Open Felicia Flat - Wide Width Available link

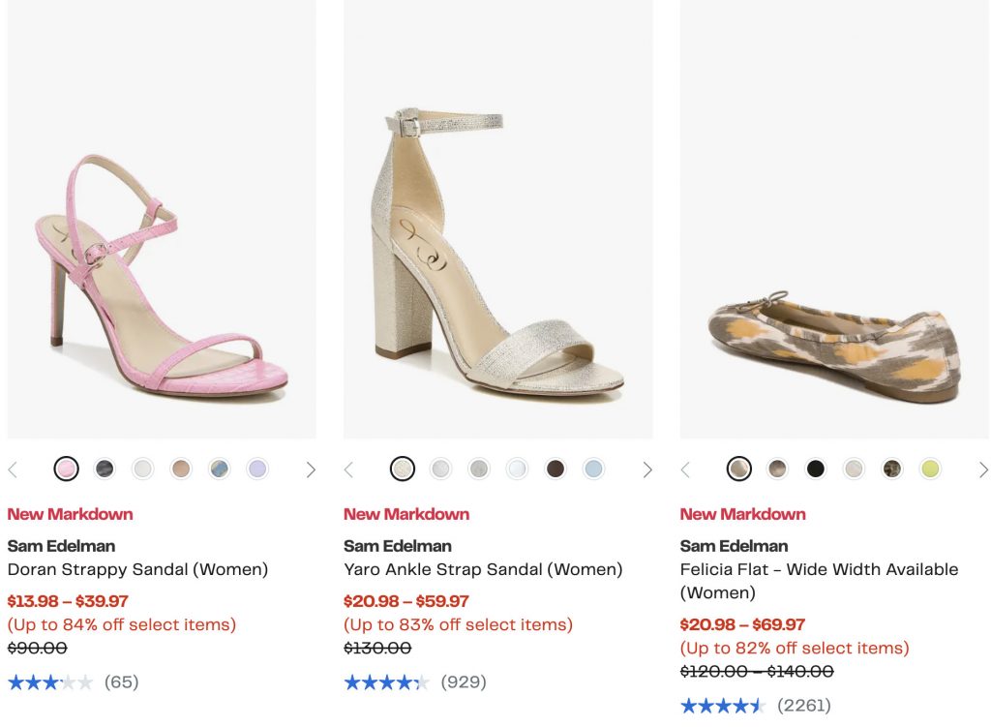tap(819, 570)
